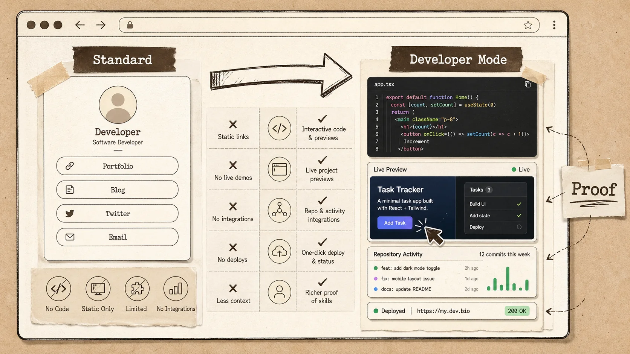Viewport: 630px width, 354px height.
Task: Click the copy icon on the app.tsx panel
Action: 528,84
